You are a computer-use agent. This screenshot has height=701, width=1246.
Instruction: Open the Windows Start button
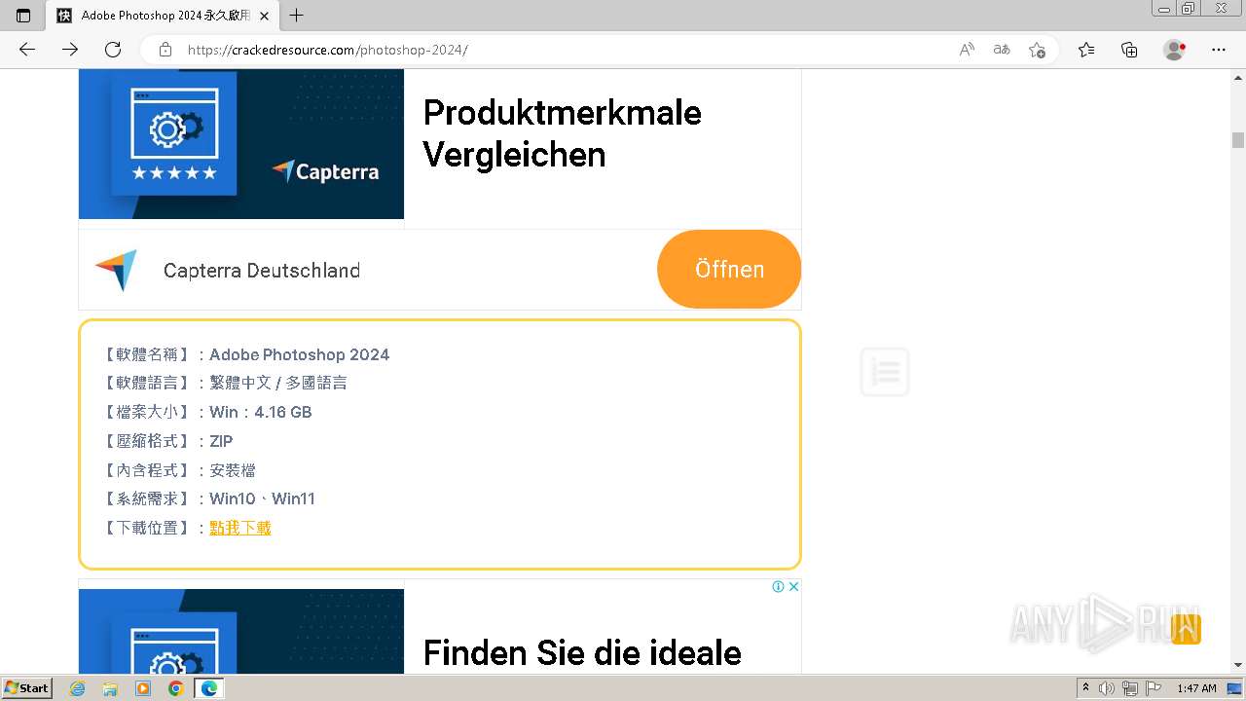tap(27, 688)
